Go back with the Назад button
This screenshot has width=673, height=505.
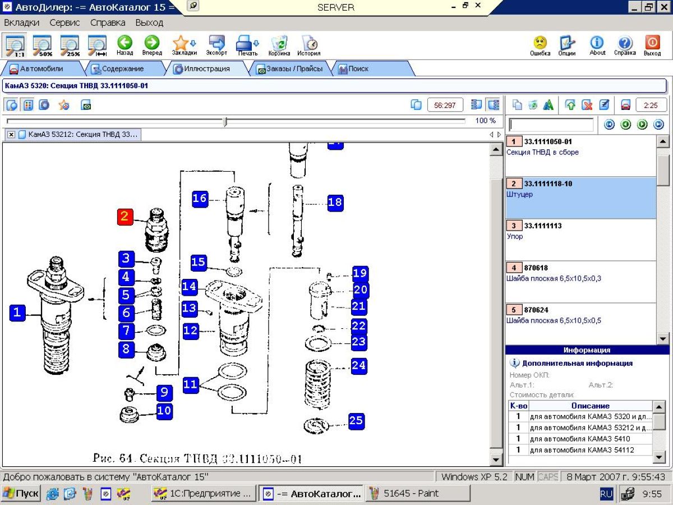(x=125, y=45)
